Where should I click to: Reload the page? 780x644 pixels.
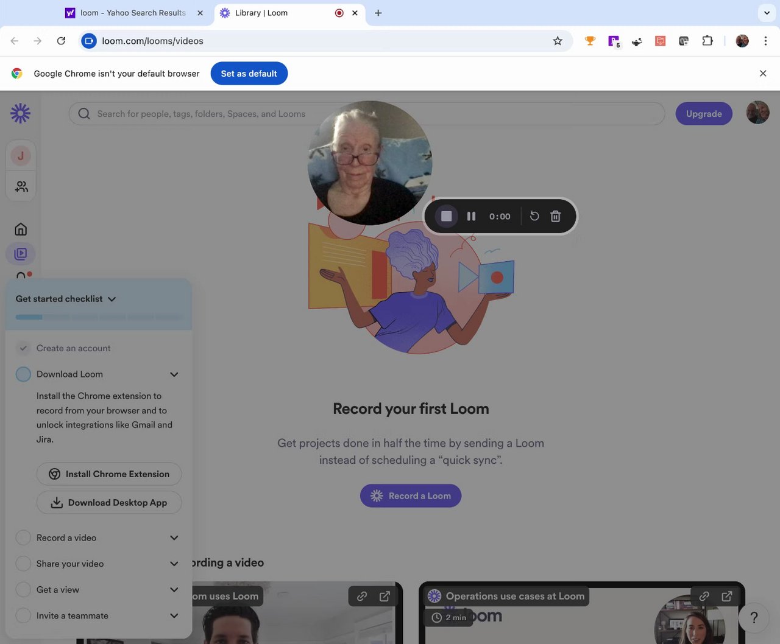point(61,41)
